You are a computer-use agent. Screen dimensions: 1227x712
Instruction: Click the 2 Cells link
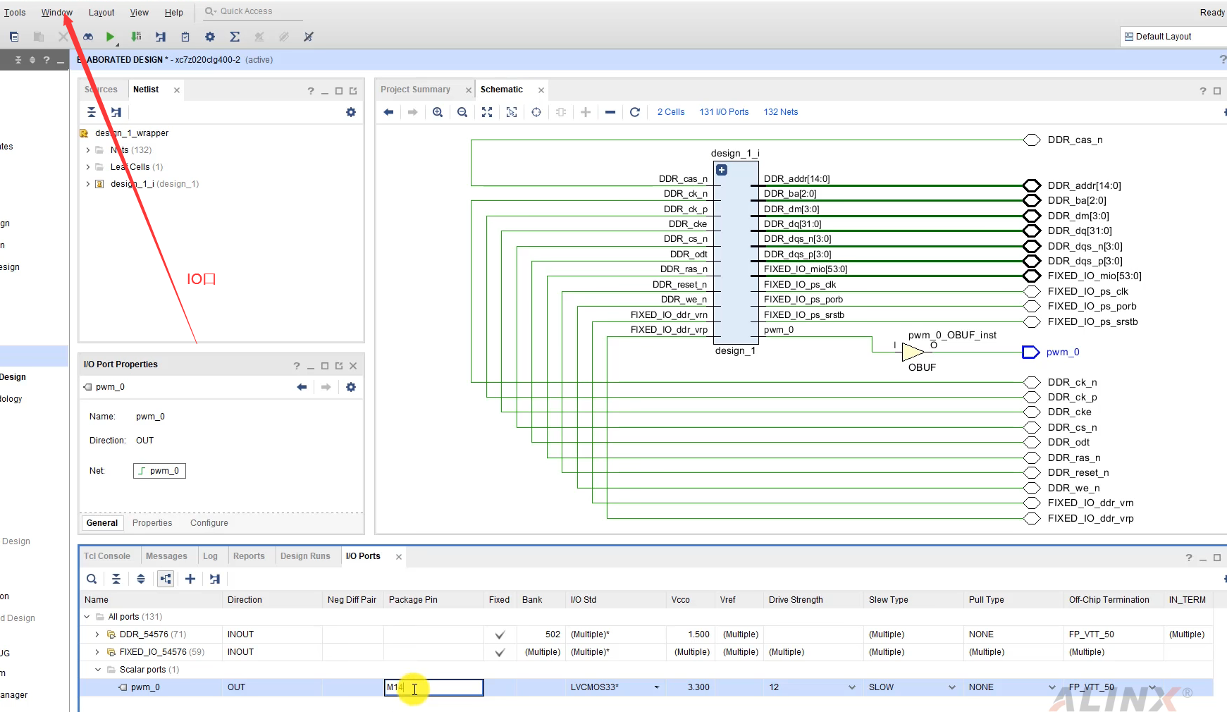click(671, 112)
